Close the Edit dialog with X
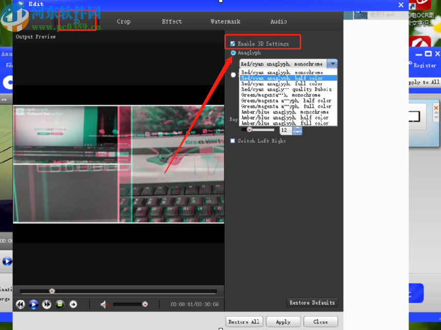Image resolution: width=441 pixels, height=330 pixels. tap(401, 5)
